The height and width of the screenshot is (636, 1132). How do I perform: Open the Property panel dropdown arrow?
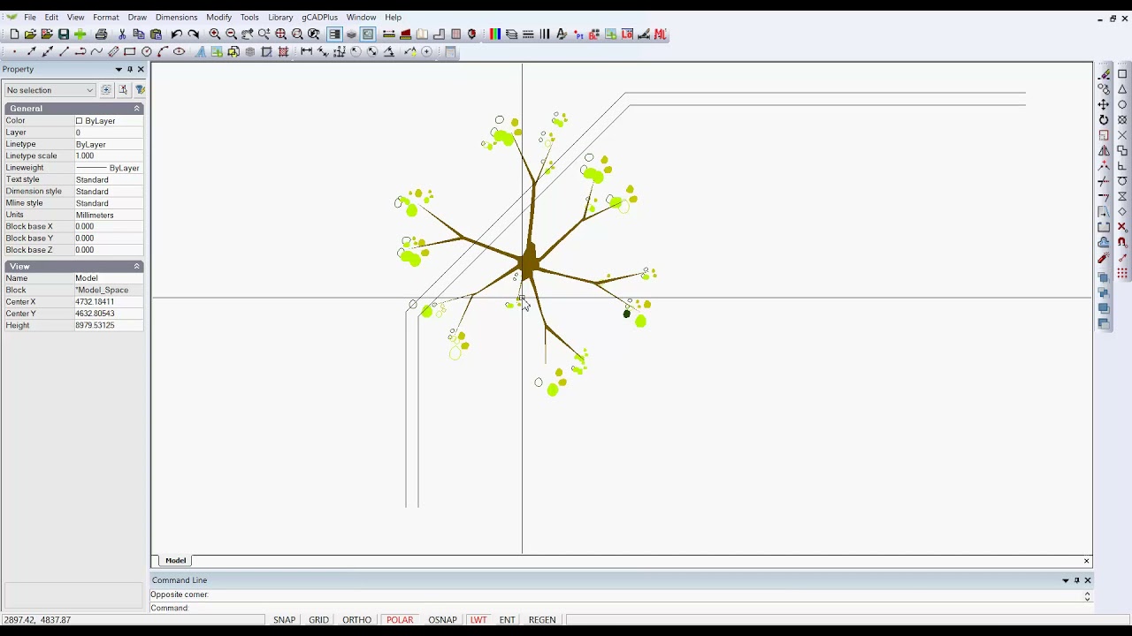[119, 69]
